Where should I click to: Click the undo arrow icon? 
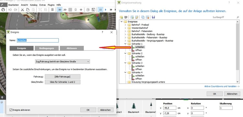pos(10,10)
